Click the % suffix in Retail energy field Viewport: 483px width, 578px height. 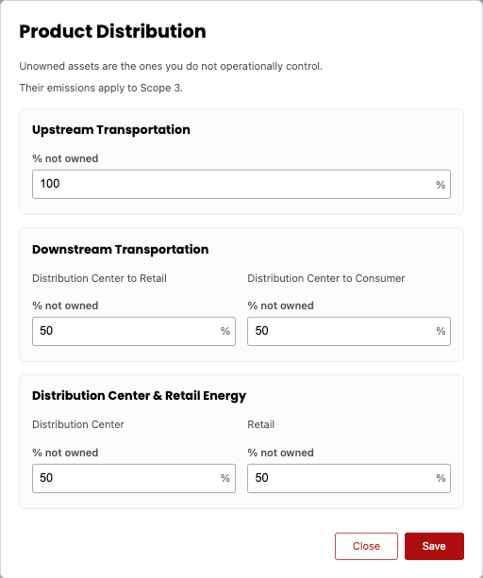(441, 478)
